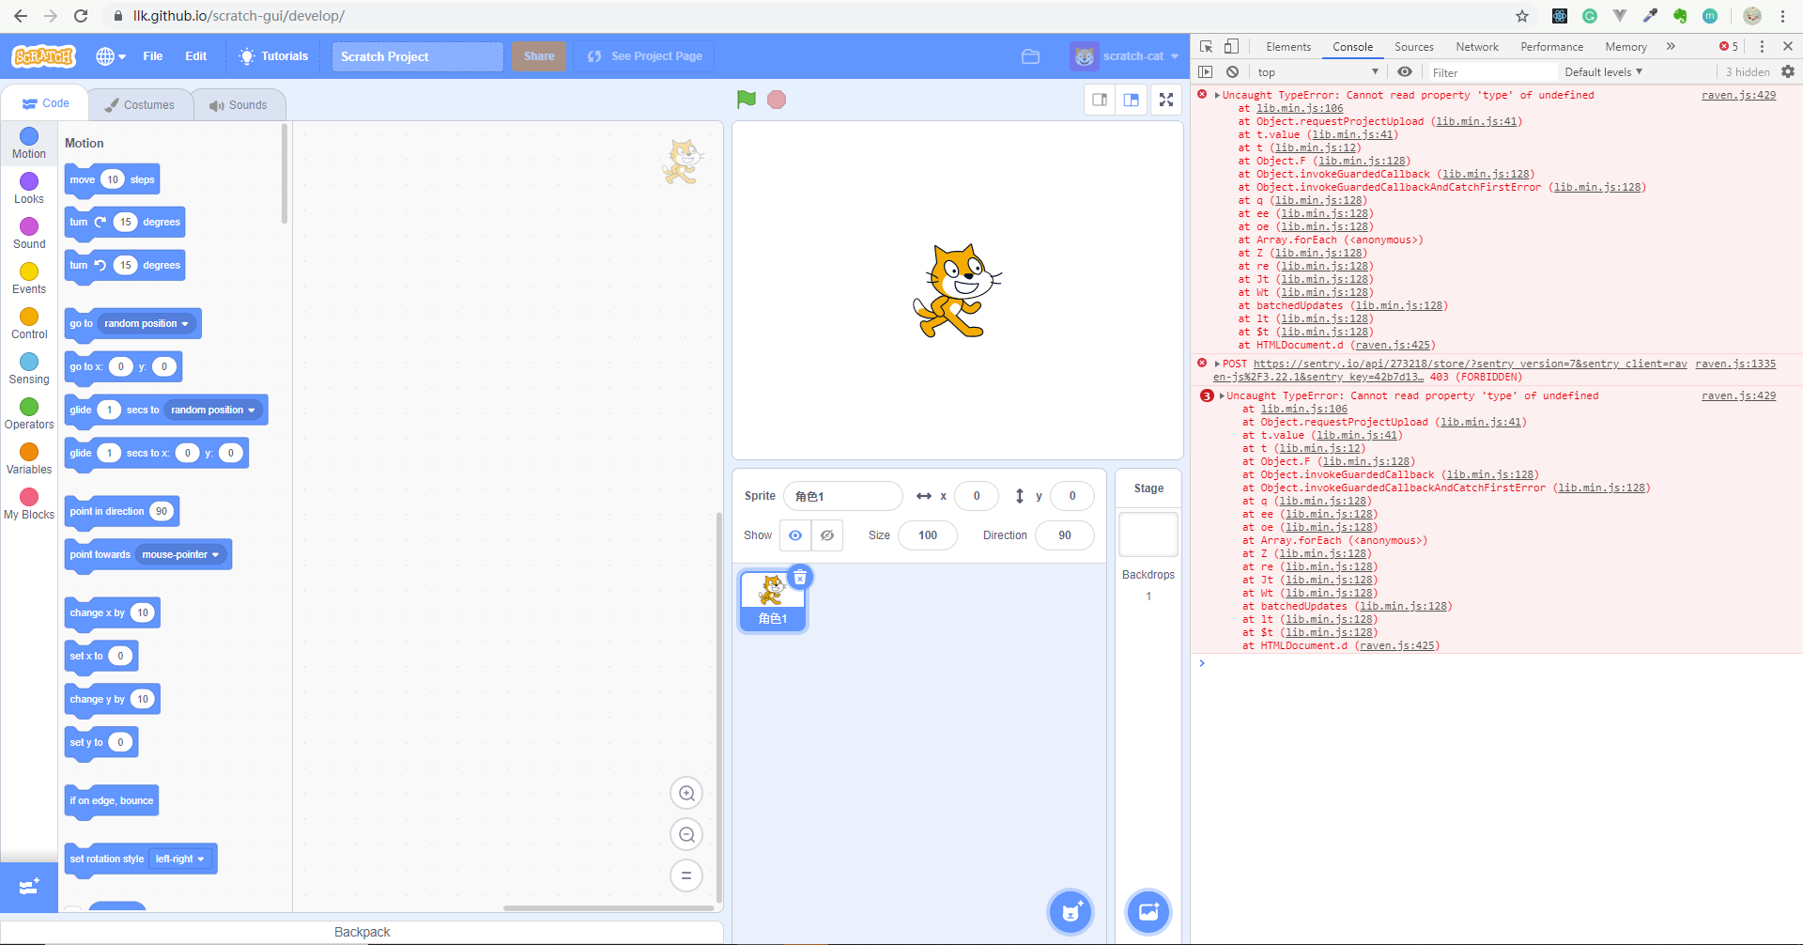This screenshot has height=945, width=1803.
Task: Show the sprite with the eye toggle
Action: pyautogui.click(x=795, y=534)
